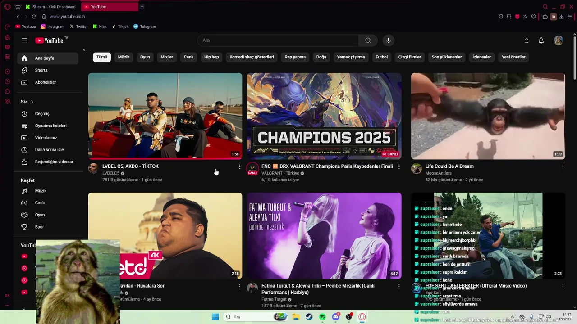Open the Telegram bookmark
The height and width of the screenshot is (324, 577).
tap(145, 27)
